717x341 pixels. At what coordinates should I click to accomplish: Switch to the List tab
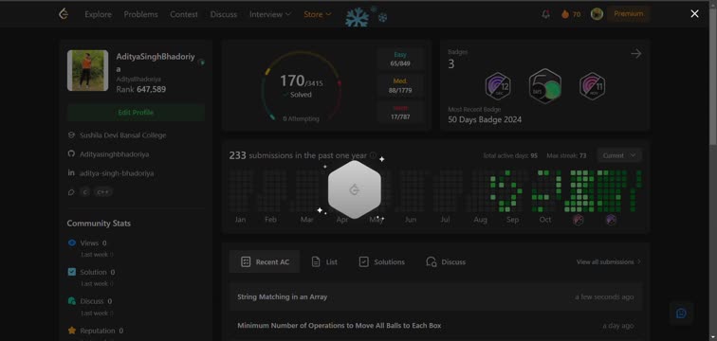click(324, 261)
